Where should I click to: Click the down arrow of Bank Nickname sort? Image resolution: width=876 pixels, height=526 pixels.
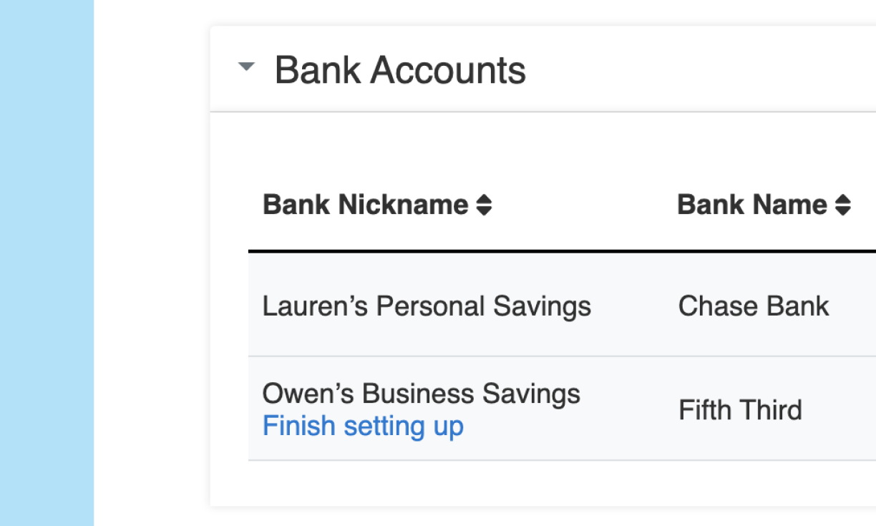tap(485, 211)
